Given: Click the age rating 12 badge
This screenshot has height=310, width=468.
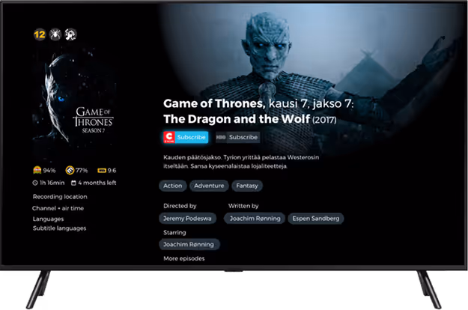Looking at the screenshot, I should point(40,34).
